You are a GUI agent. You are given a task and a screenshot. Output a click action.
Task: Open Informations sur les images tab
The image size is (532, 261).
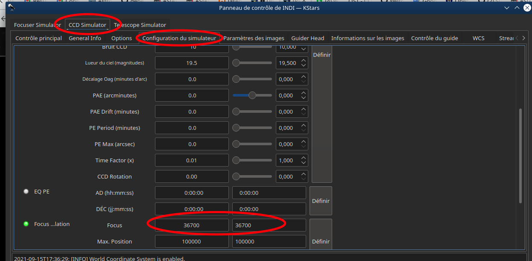(x=368, y=38)
